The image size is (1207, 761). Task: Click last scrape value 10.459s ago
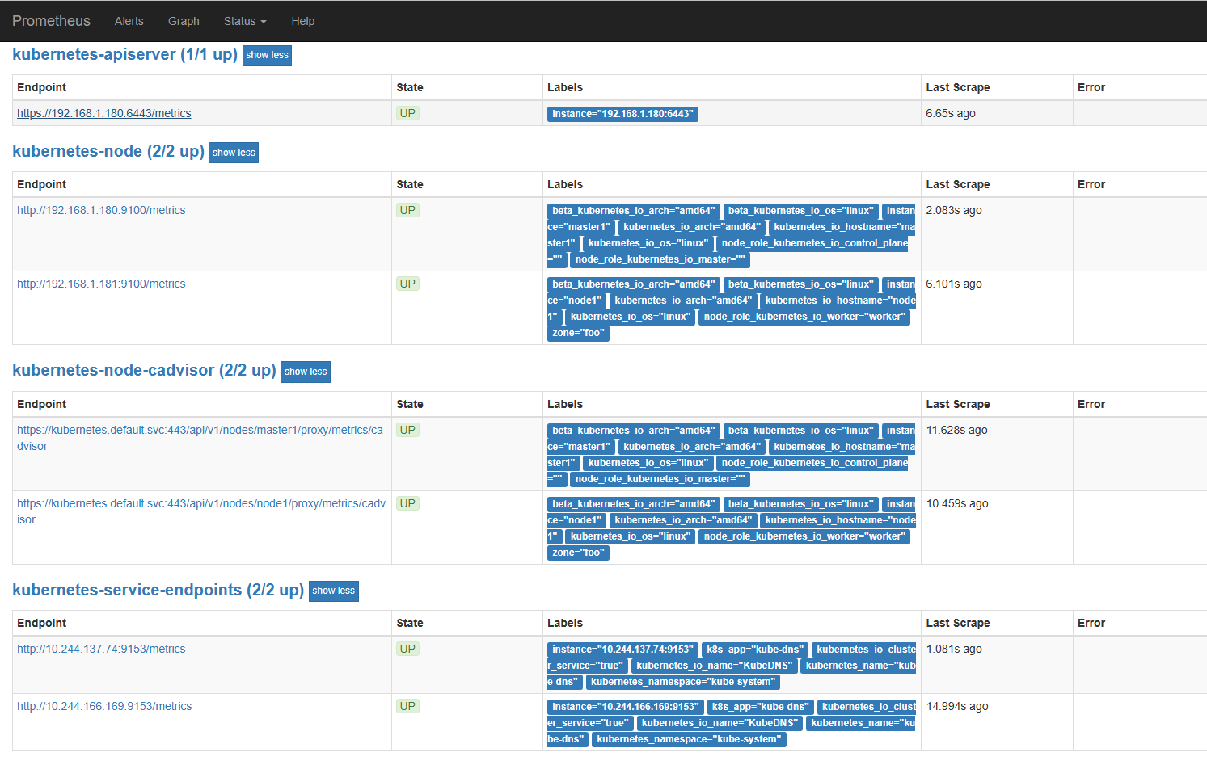click(x=957, y=503)
